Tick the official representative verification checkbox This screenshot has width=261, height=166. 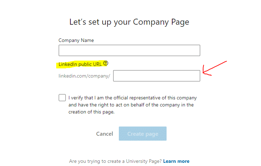coord(62,98)
